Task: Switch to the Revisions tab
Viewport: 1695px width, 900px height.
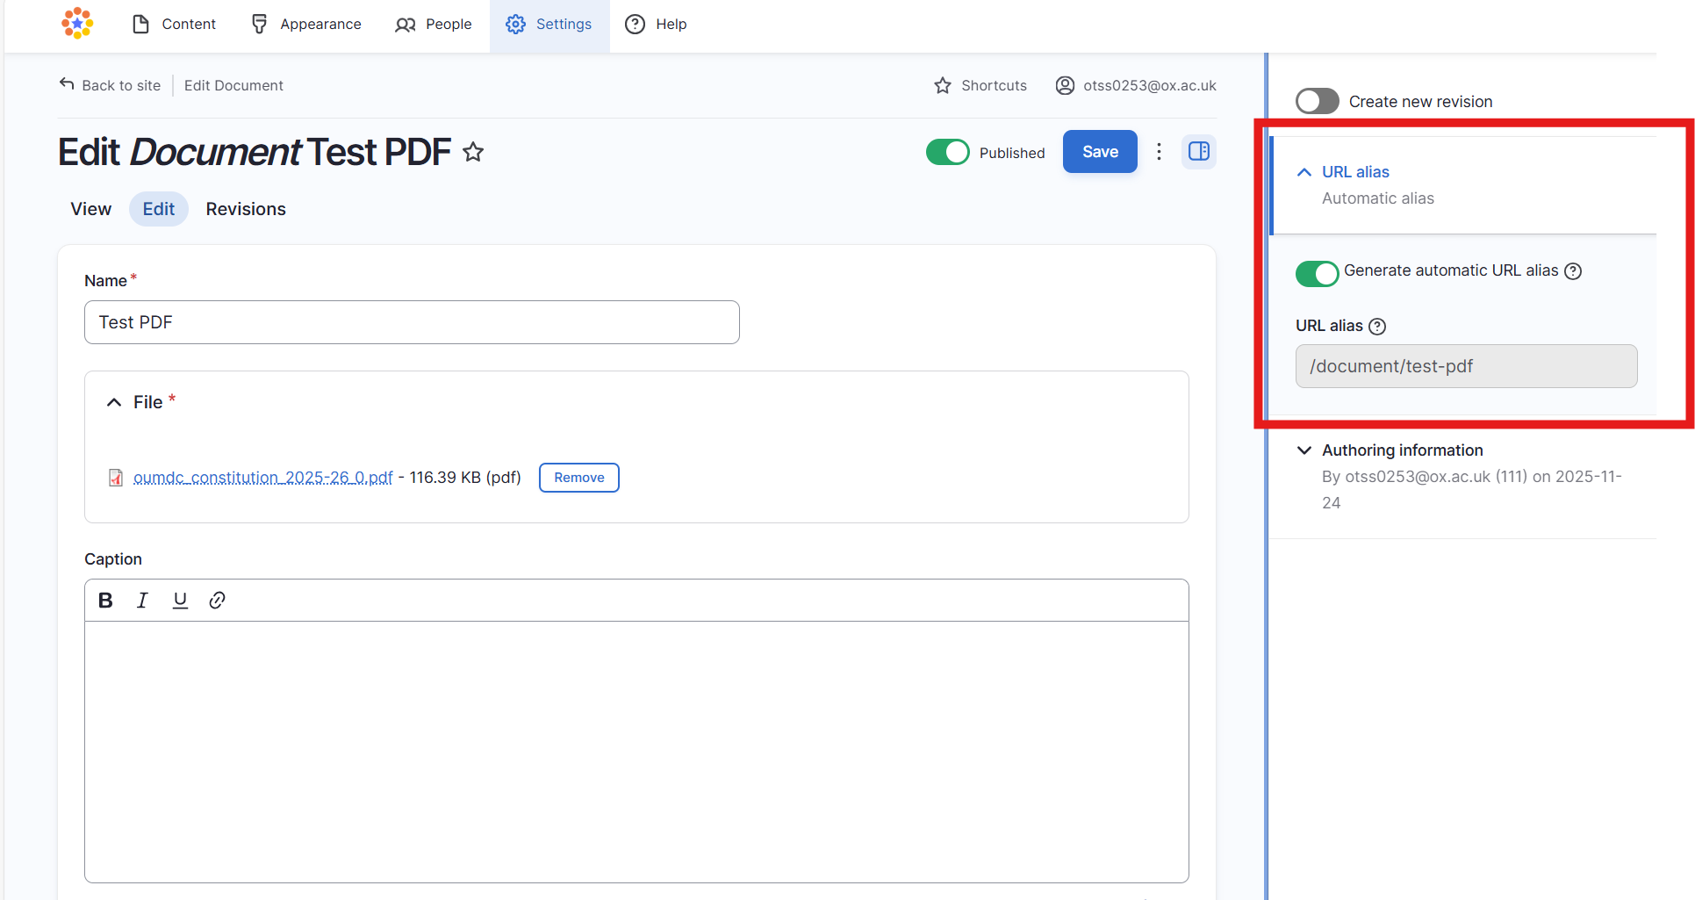Action: tap(246, 209)
